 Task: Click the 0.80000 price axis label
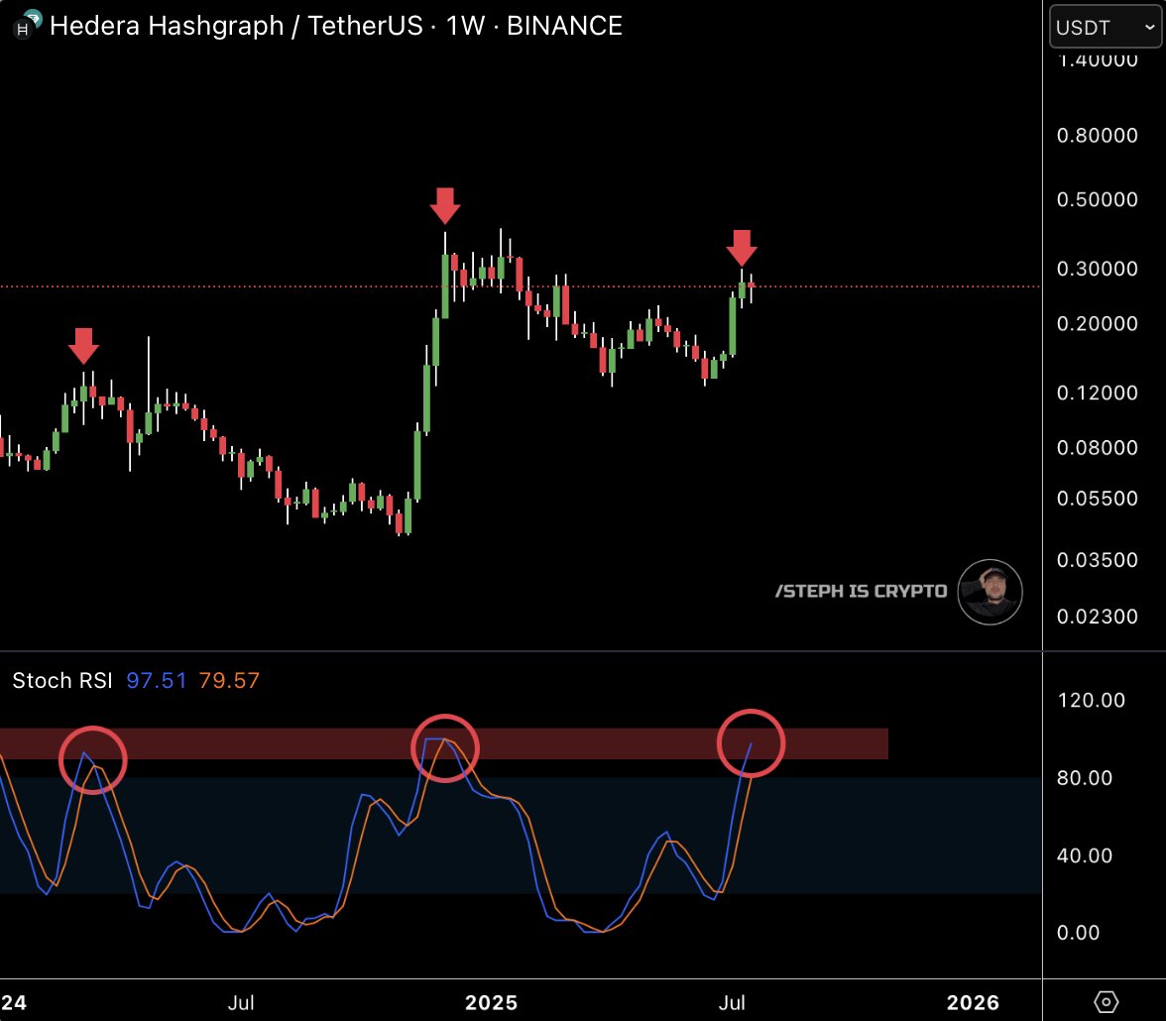click(1097, 136)
